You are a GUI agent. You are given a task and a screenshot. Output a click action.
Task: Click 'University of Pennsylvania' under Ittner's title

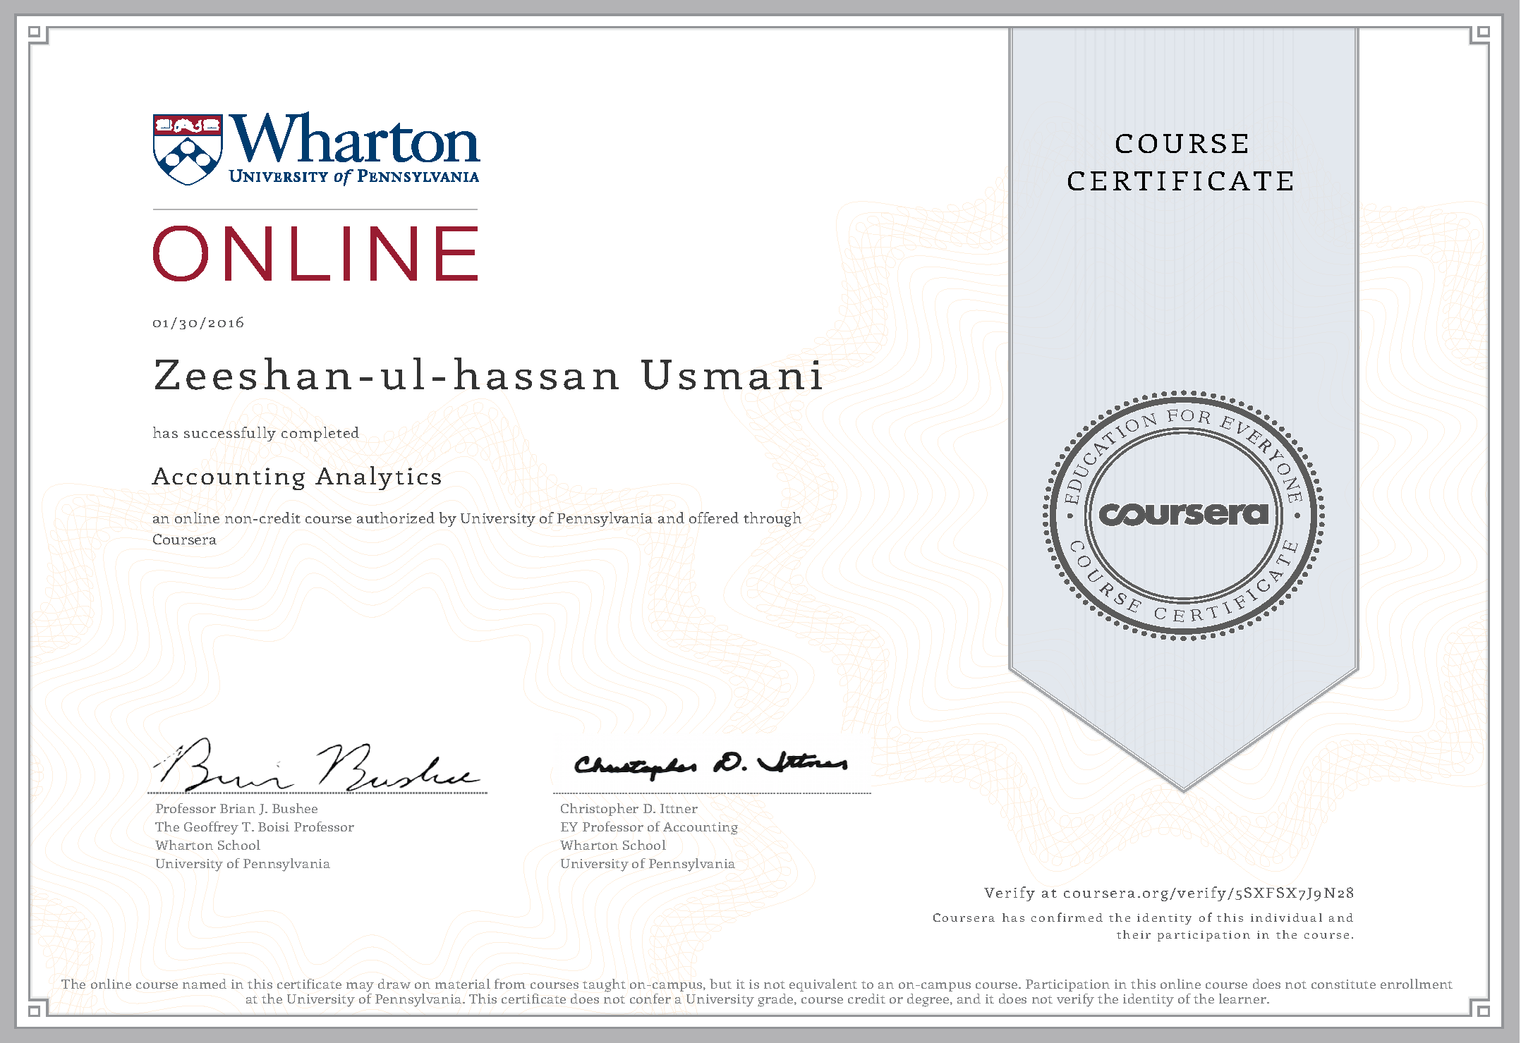point(648,864)
